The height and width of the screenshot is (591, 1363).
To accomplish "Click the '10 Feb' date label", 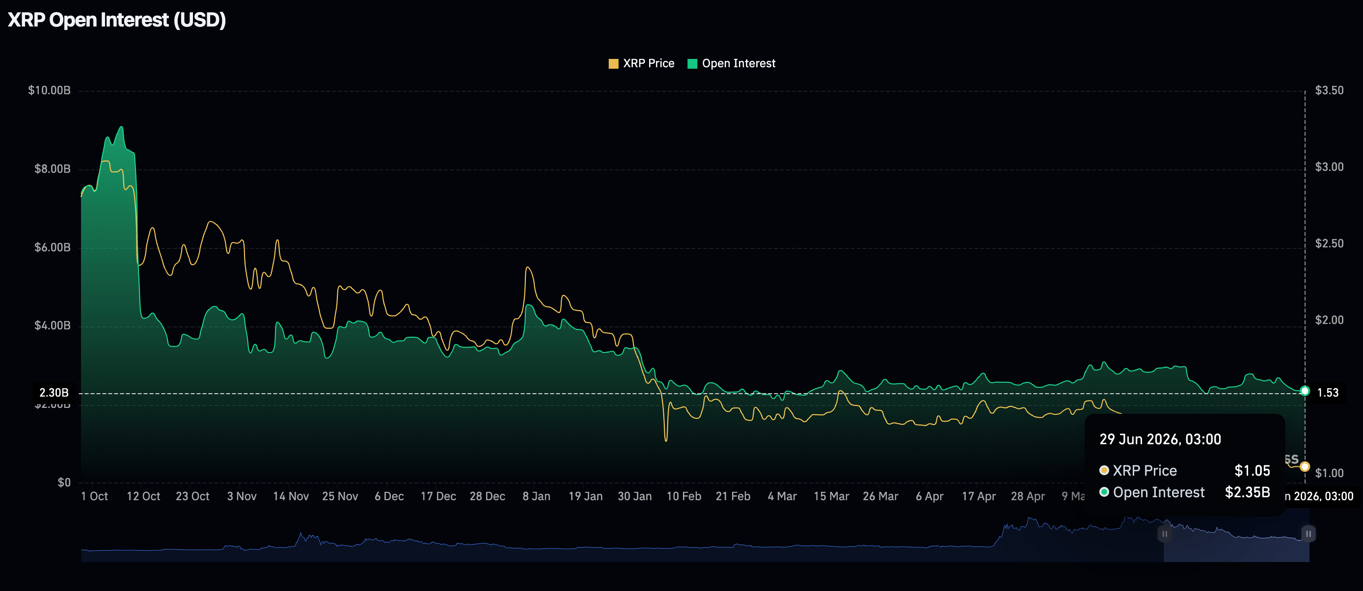I will (x=684, y=496).
